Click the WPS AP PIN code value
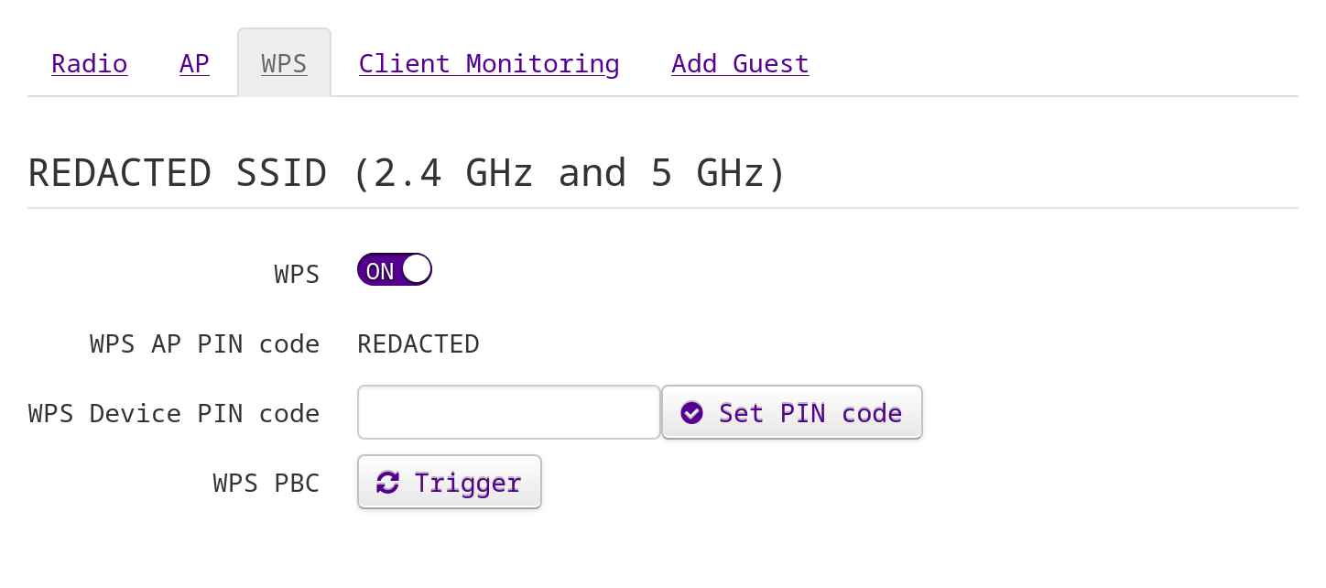The image size is (1326, 588). 418,344
